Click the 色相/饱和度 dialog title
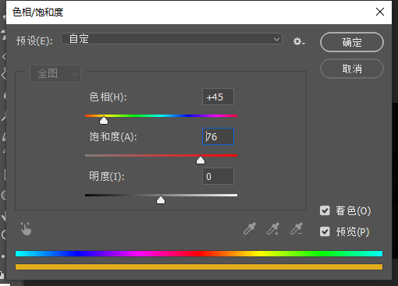The width and height of the screenshot is (398, 286). click(38, 12)
